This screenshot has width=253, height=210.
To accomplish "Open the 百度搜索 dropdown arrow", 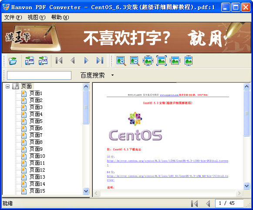I will pos(112,75).
